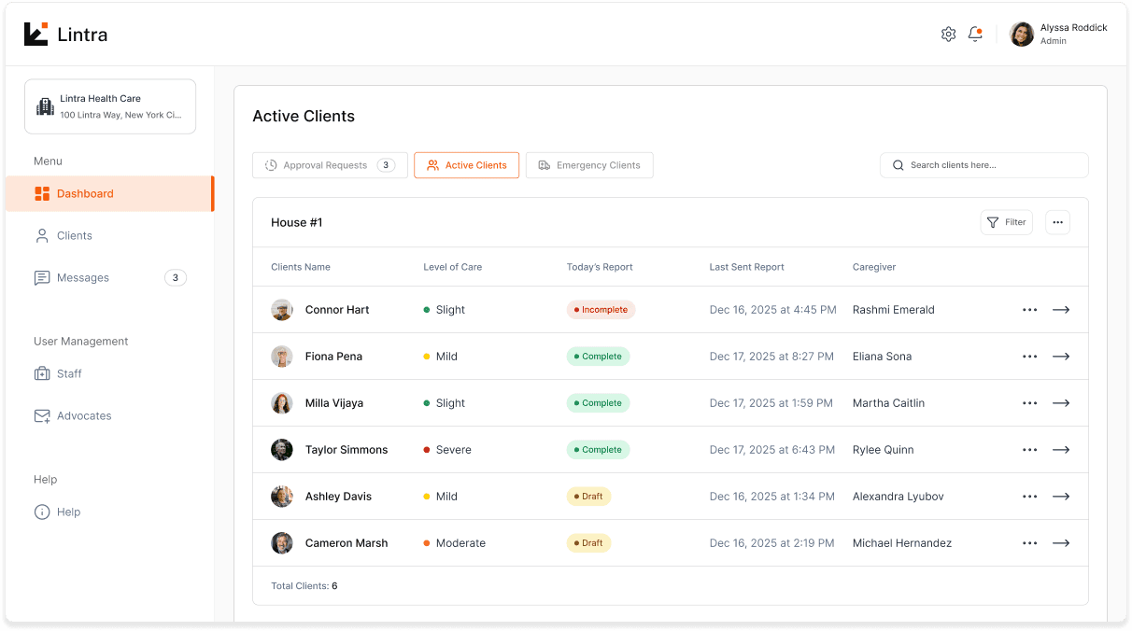The image size is (1132, 631).
Task: Open the Messages sidebar icon
Action: 41,277
